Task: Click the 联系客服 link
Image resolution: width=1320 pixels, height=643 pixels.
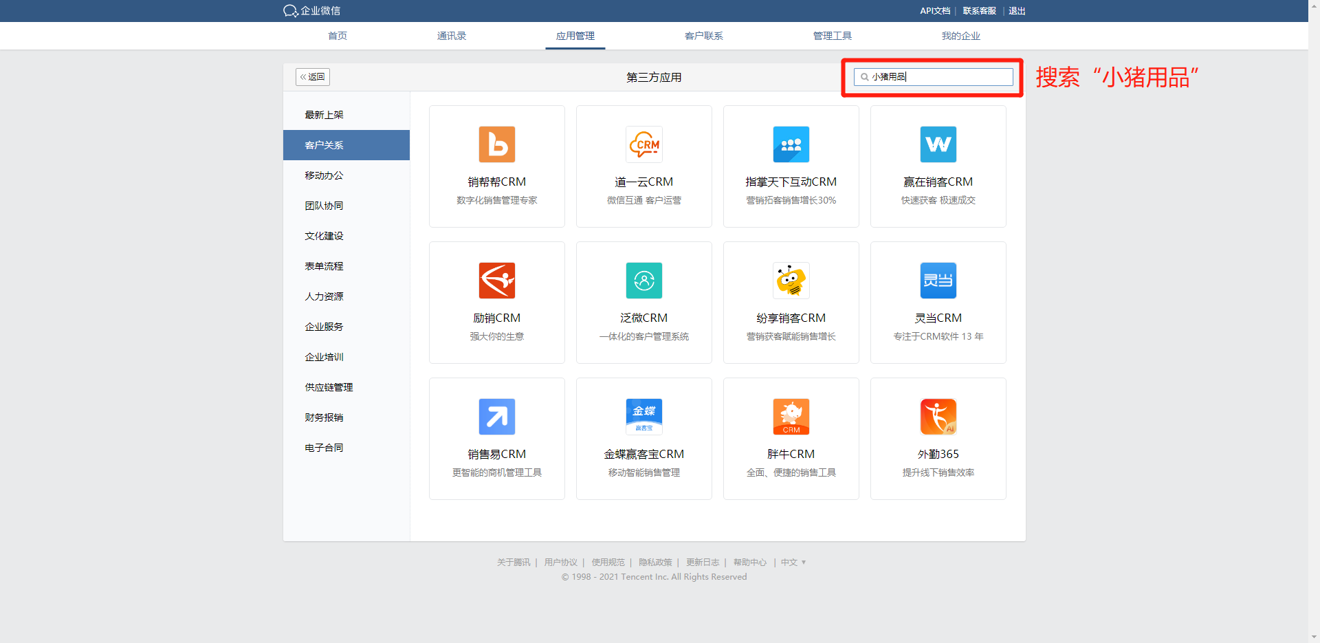Action: [980, 11]
